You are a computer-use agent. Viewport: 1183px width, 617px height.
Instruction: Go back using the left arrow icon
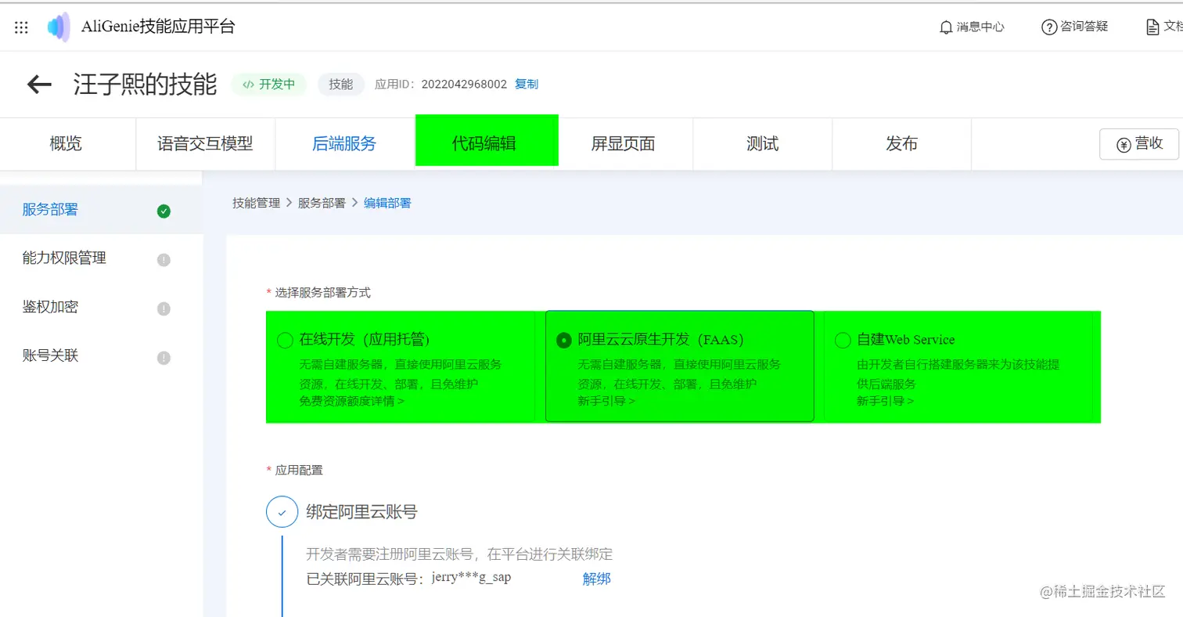pyautogui.click(x=39, y=85)
